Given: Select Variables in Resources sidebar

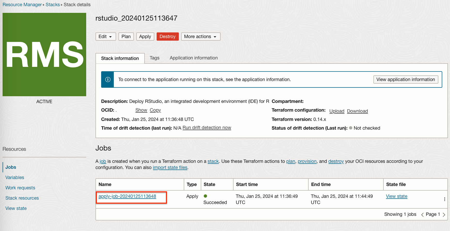Looking at the screenshot, I should tap(15, 177).
